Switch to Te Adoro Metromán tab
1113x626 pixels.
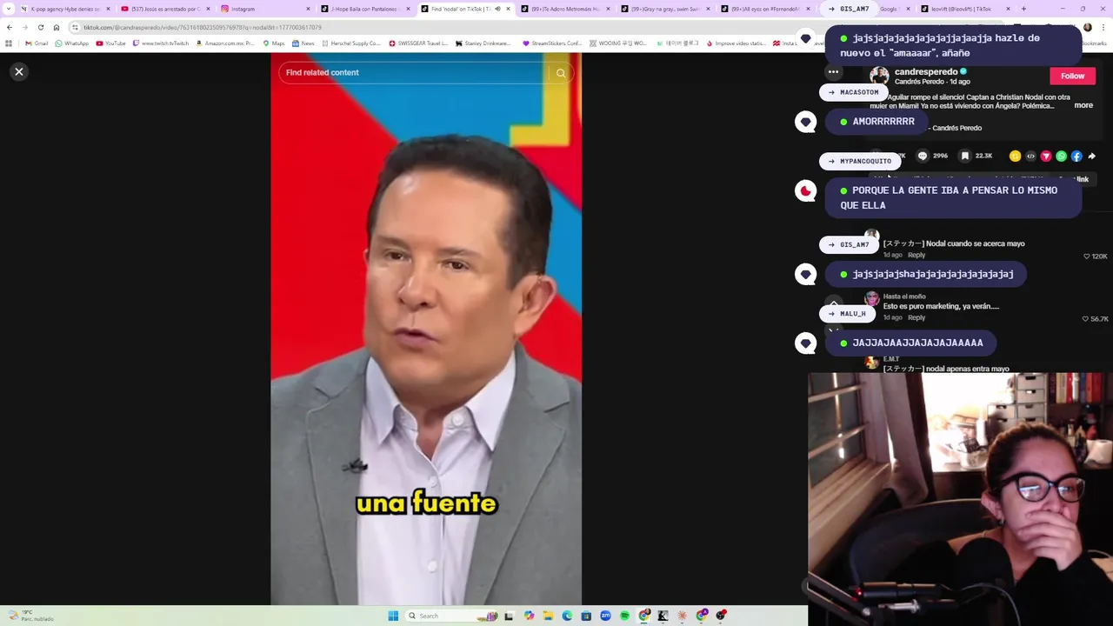tap(565, 9)
